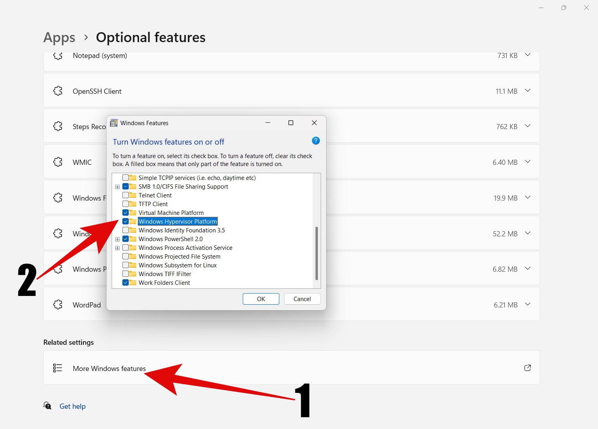Viewport: 598px width, 429px height.
Task: Click the help question mark icon in Windows Features
Action: coord(316,141)
